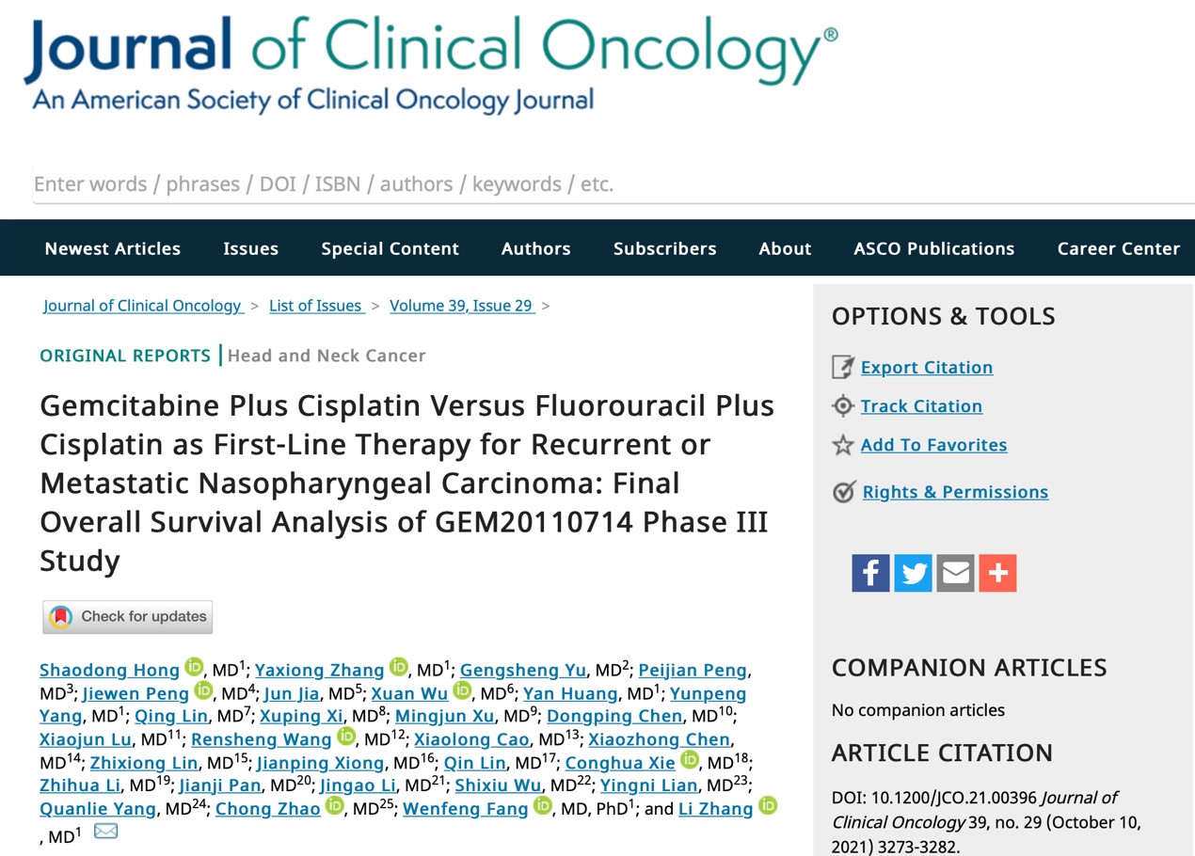Select ASCO Publications in the navigation bar
Viewport: 1195px width, 856px height.
(x=934, y=248)
